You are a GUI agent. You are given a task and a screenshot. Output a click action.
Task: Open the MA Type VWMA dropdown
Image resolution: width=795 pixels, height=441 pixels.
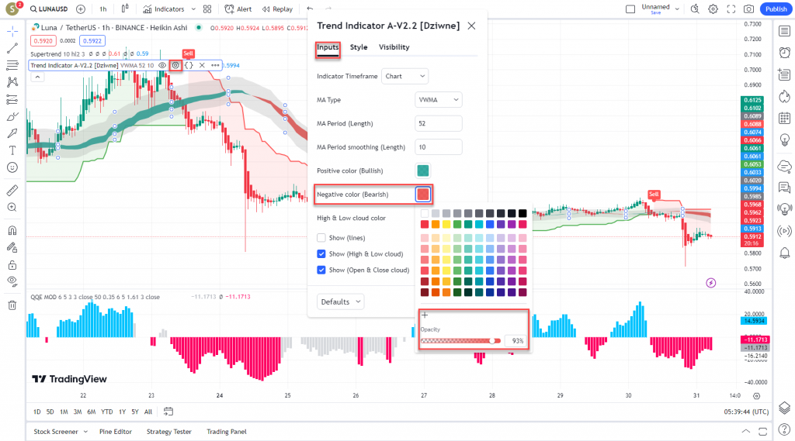438,100
